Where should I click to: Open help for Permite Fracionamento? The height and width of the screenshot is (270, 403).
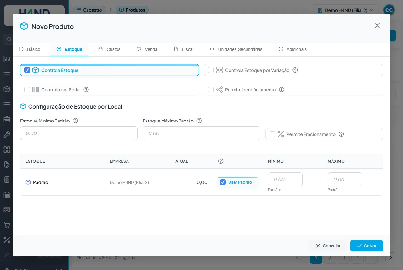click(x=341, y=134)
